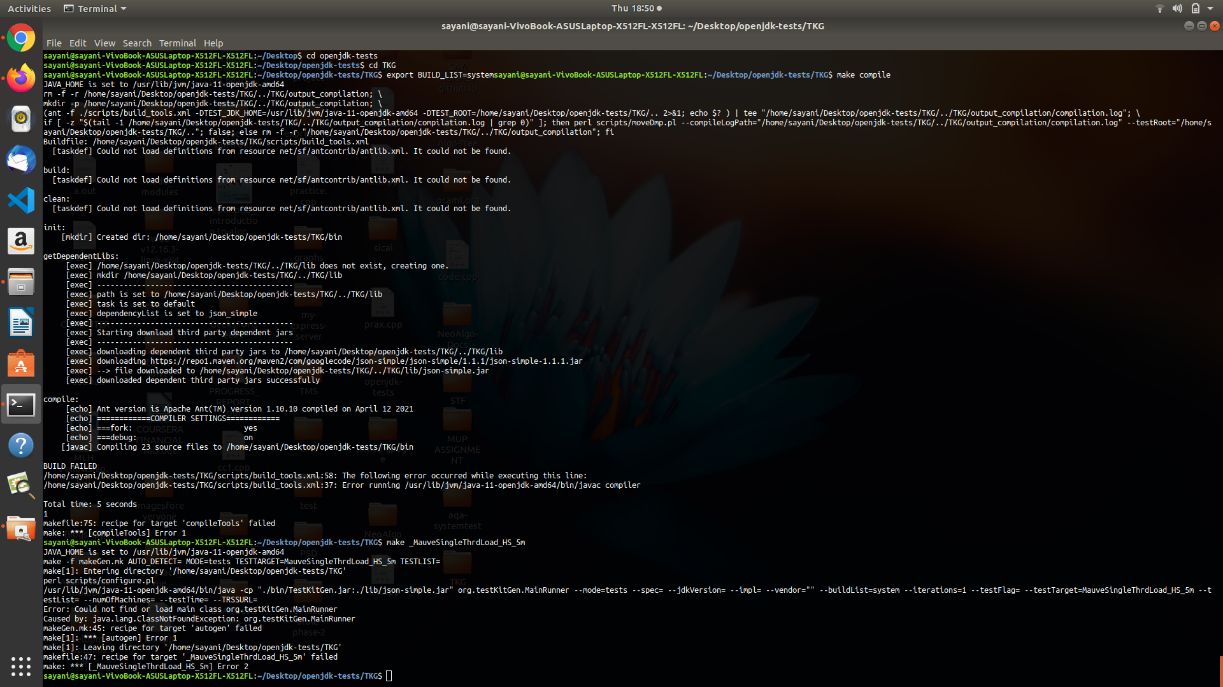This screenshot has height=687, width=1223.
Task: Open Google Chrome from the dock
Action: pyautogui.click(x=21, y=39)
